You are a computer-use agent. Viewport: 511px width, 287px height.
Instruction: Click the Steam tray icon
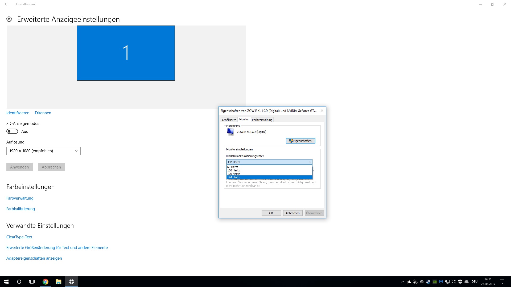(428, 282)
